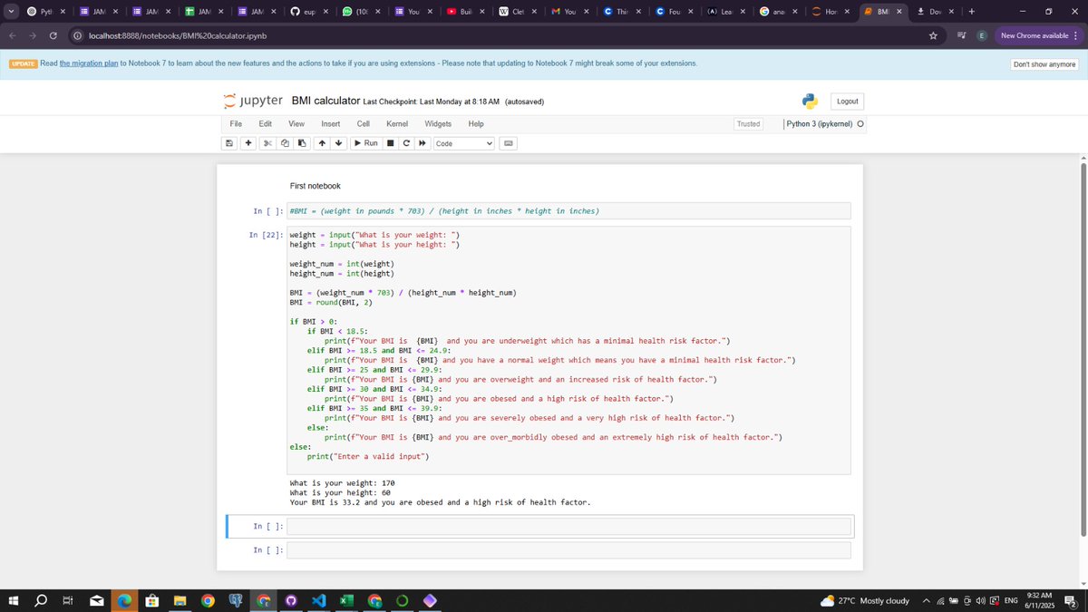Open the Cell menu

point(363,123)
